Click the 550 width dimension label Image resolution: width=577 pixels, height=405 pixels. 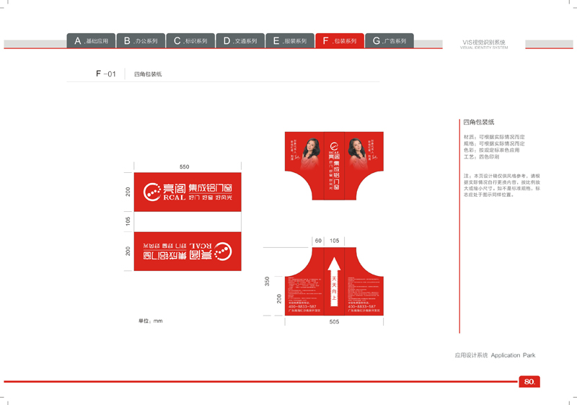click(x=185, y=167)
